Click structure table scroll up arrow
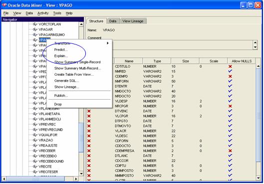Image resolution: width=264 pixels, height=184 pixels. [259, 66]
